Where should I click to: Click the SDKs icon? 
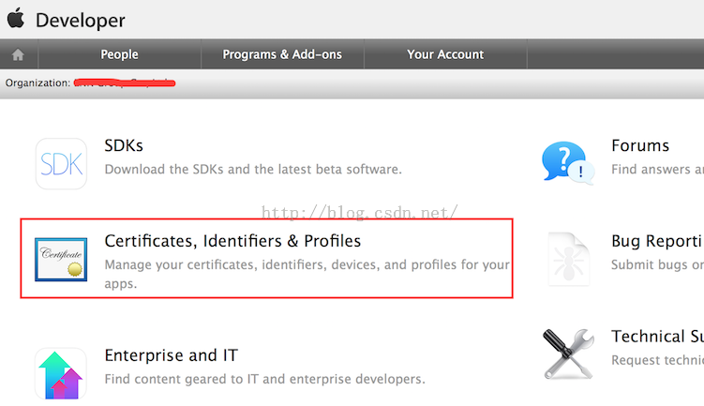click(x=61, y=164)
